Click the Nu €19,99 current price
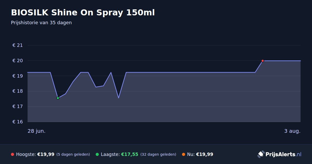312x164 pixels. [205, 154]
